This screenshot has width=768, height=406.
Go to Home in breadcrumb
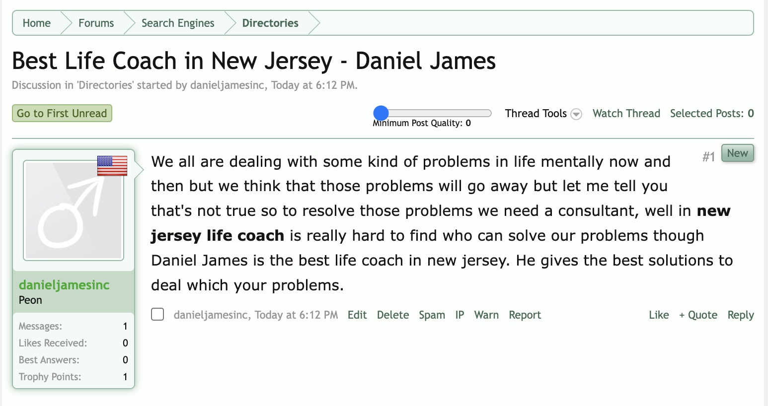[x=37, y=23]
